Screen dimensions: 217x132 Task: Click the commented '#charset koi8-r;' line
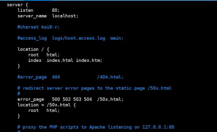coord(39,27)
